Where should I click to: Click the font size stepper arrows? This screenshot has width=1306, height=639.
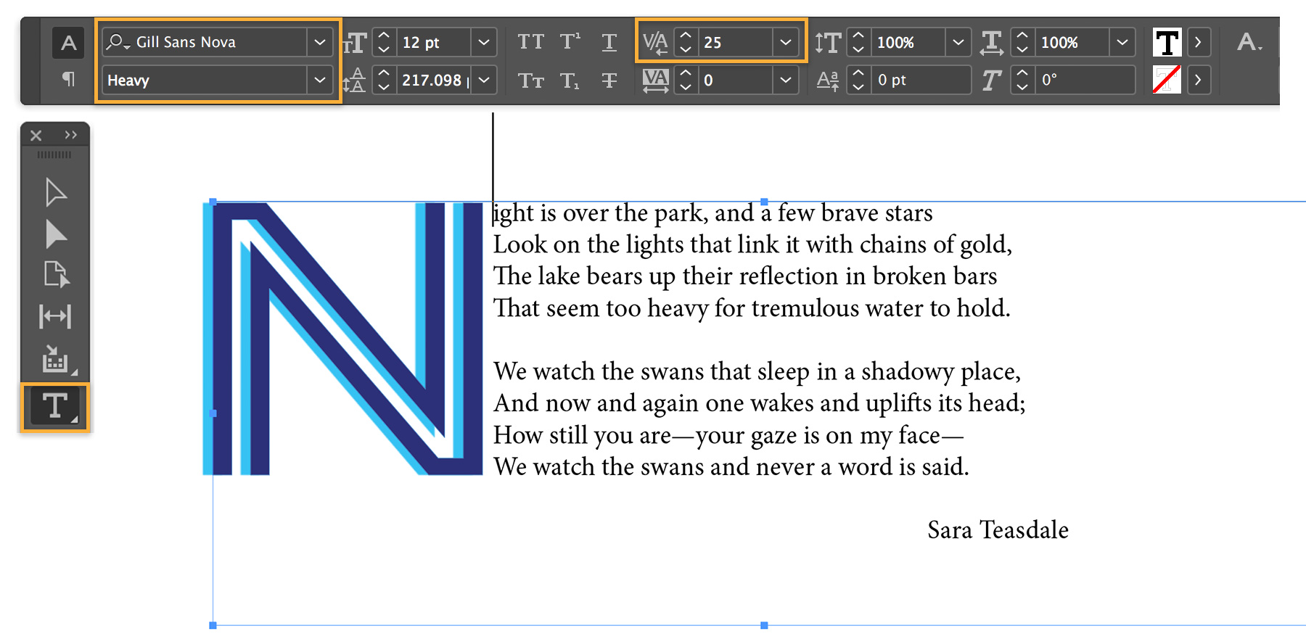(x=385, y=42)
